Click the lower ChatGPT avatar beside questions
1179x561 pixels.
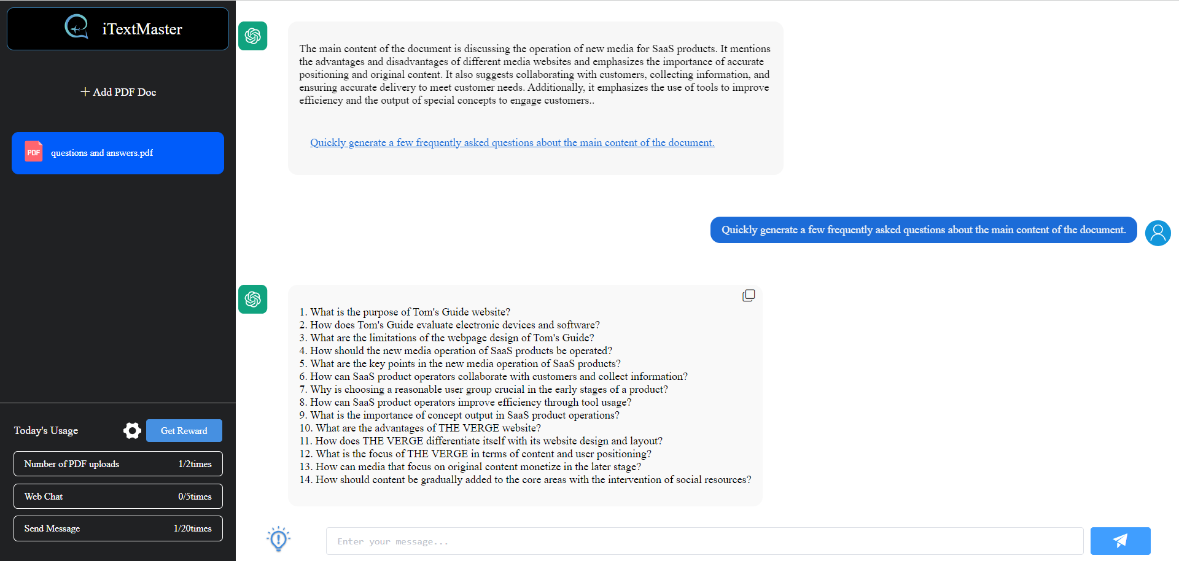coord(252,300)
